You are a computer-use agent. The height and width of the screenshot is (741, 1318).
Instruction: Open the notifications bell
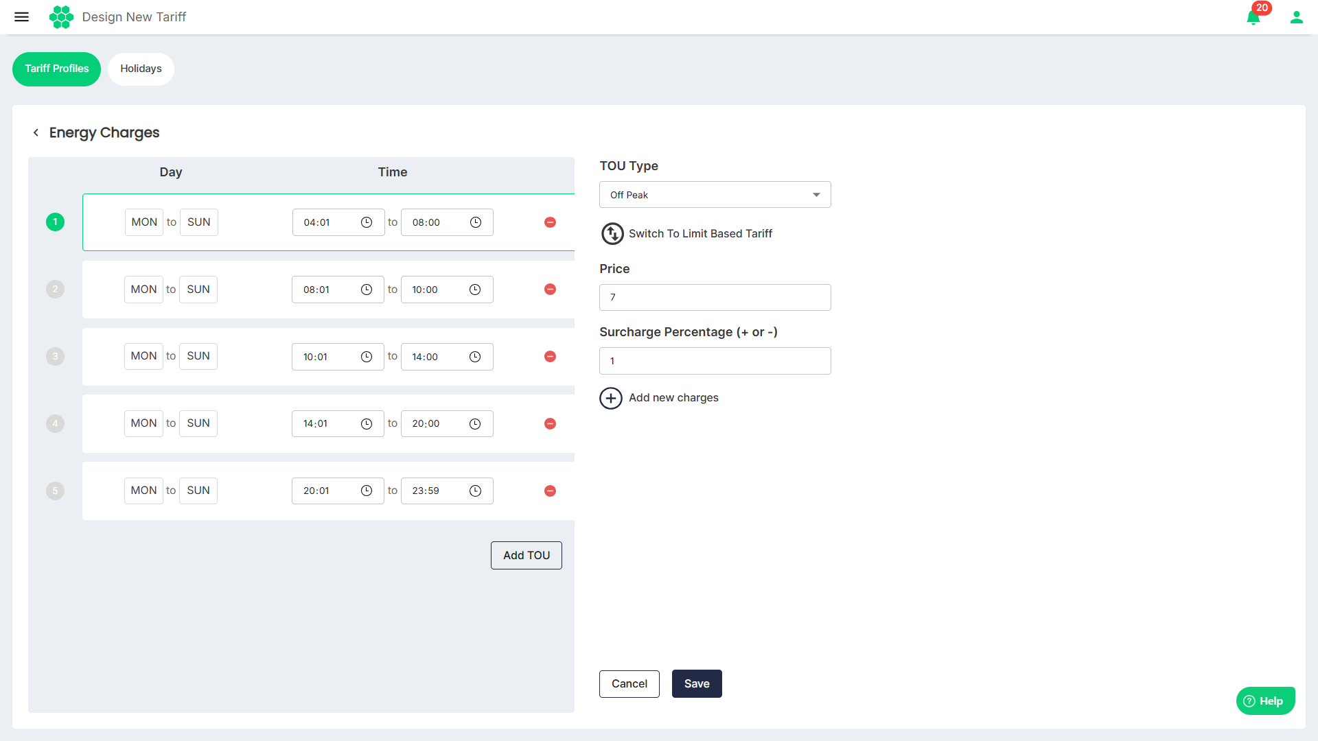[1253, 18]
